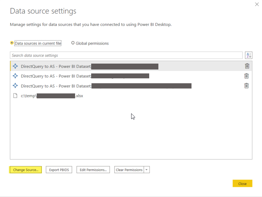
Task: Click the file icon of the c:\temp xlsx row
Action: [15, 96]
